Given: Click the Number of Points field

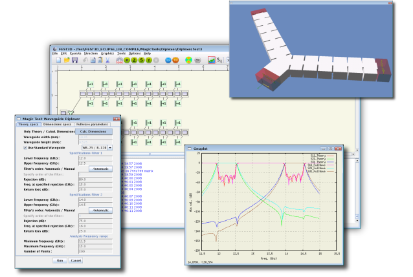Looking at the screenshot, I should coord(95,252).
